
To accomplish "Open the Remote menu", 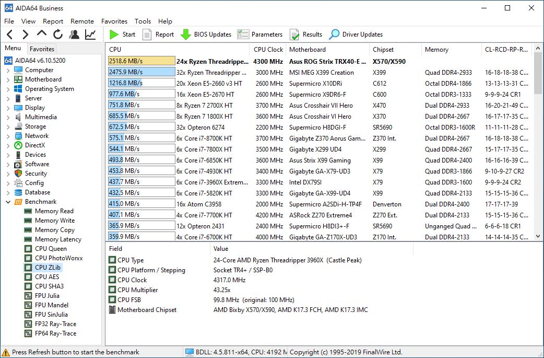I will [82, 21].
